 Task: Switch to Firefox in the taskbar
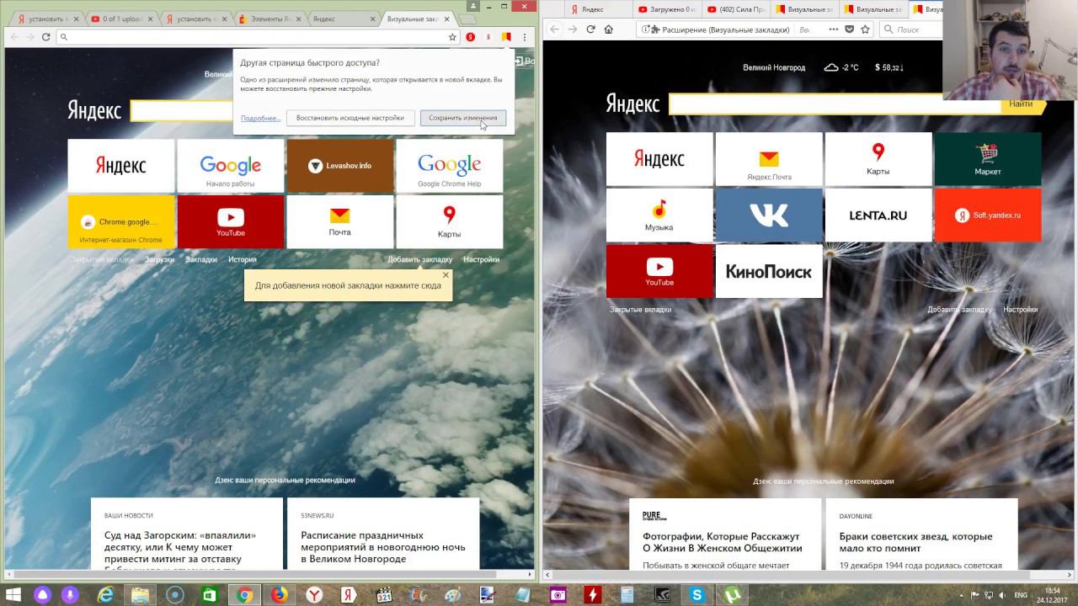coord(279,595)
